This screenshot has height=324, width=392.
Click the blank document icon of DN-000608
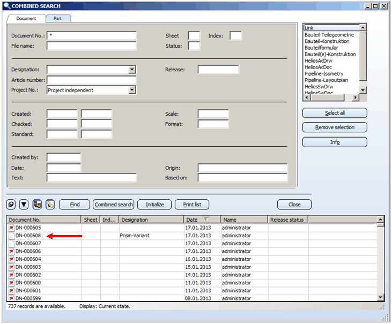pyautogui.click(x=11, y=236)
